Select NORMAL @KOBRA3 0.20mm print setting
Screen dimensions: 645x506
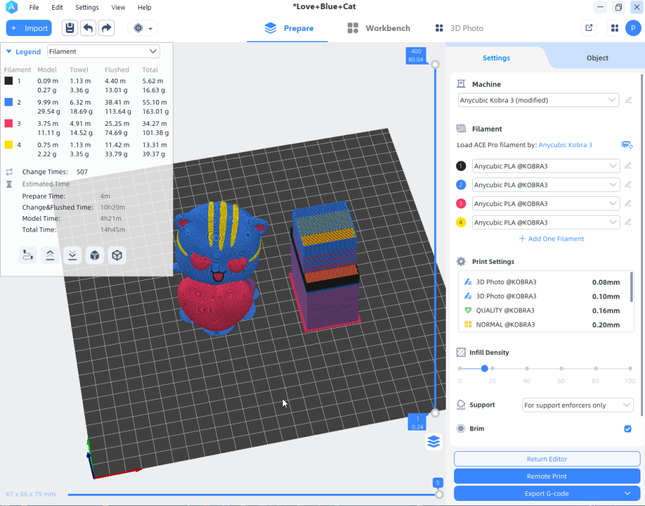542,325
